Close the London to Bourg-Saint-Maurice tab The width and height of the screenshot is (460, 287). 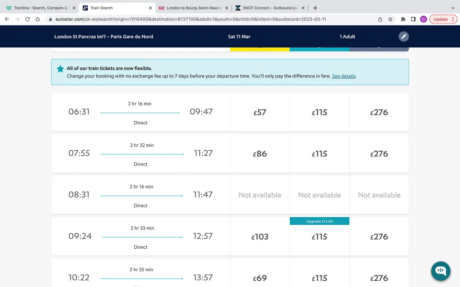pos(227,8)
